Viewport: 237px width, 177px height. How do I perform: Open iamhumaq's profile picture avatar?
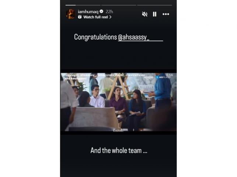pyautogui.click(x=70, y=14)
